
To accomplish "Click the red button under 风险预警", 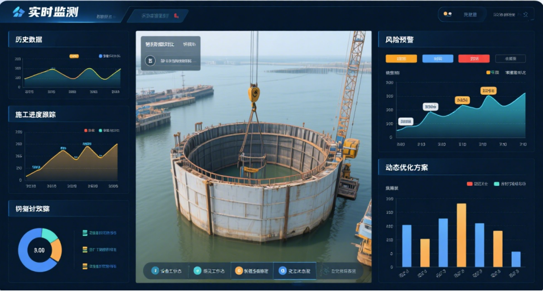I will click(474, 59).
